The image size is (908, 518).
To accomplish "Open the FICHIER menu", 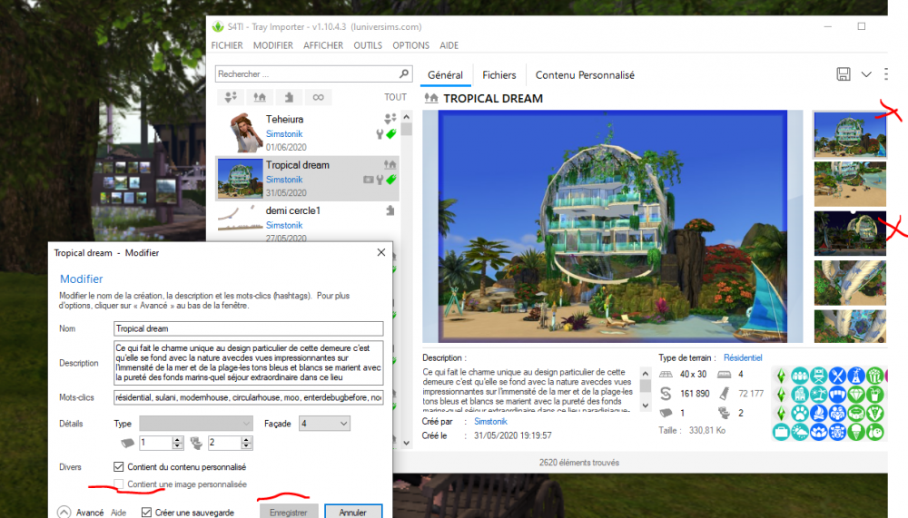I will coord(227,45).
